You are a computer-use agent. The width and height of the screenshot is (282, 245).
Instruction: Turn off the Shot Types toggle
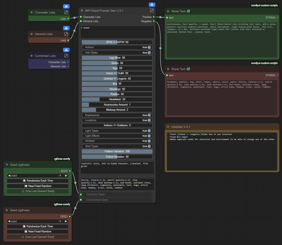149,146
